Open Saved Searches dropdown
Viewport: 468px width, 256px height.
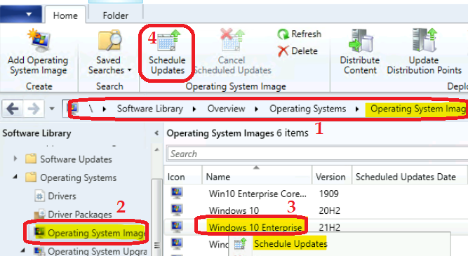tap(109, 52)
